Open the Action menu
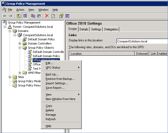This screenshot has width=168, height=133. (20, 10)
